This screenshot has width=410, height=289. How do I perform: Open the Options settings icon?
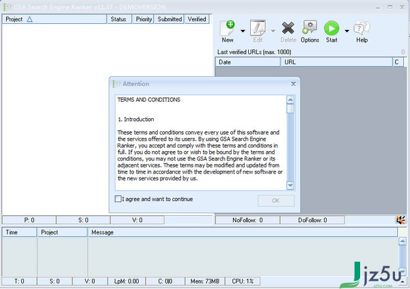[310, 31]
